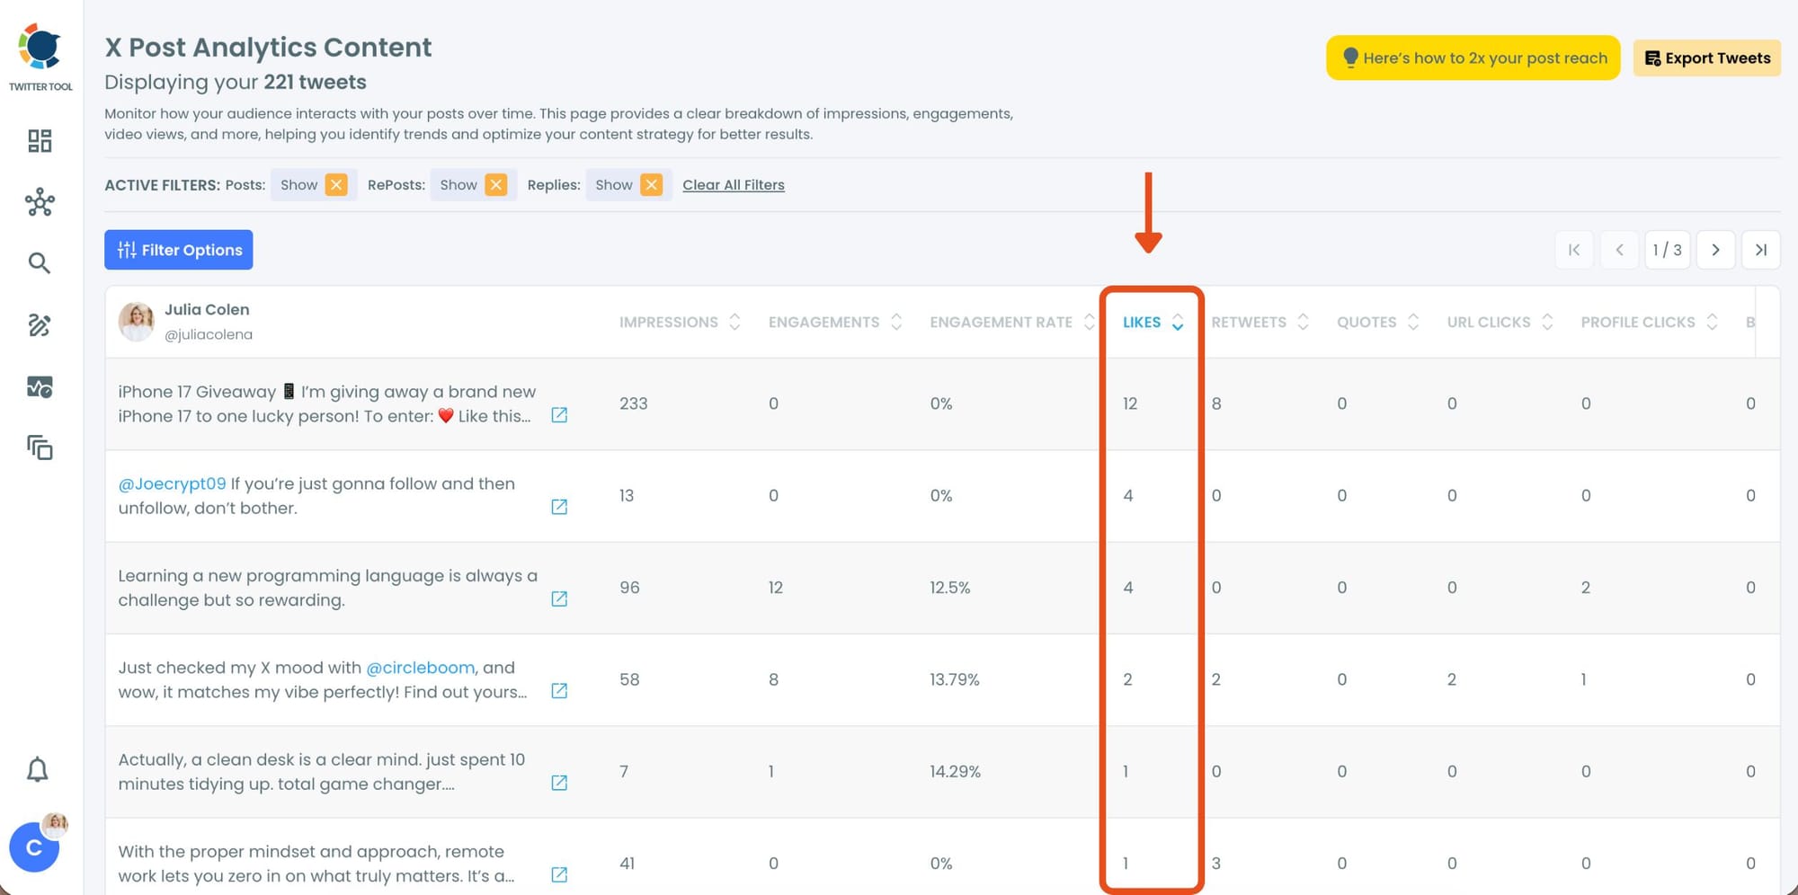Click the '221 tweets' count heading
This screenshot has height=895, width=1798.
315,82
